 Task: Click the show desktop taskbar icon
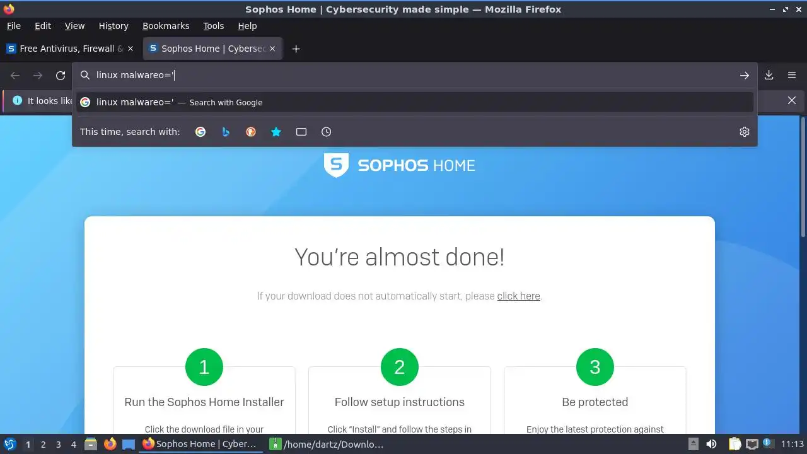click(x=129, y=444)
